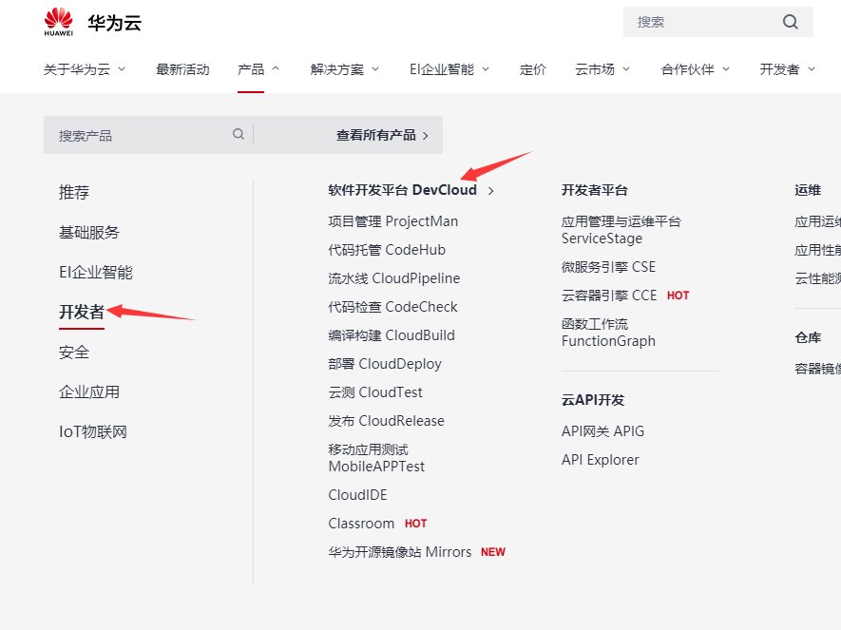Click the arrow next to 查看所有产品

point(426,136)
